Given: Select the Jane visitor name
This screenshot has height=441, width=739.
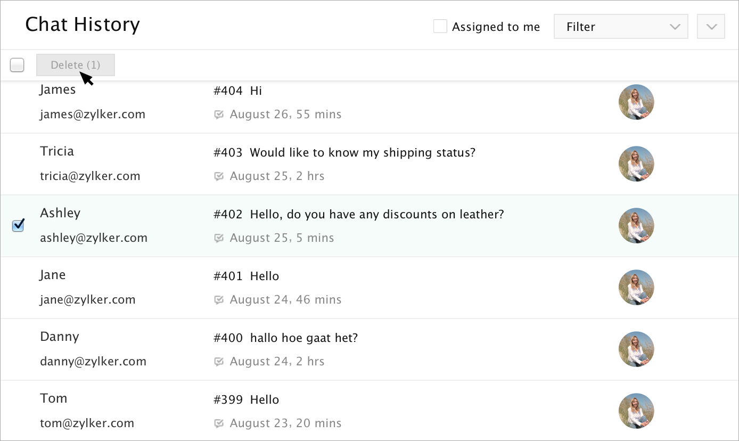Looking at the screenshot, I should 53,275.
